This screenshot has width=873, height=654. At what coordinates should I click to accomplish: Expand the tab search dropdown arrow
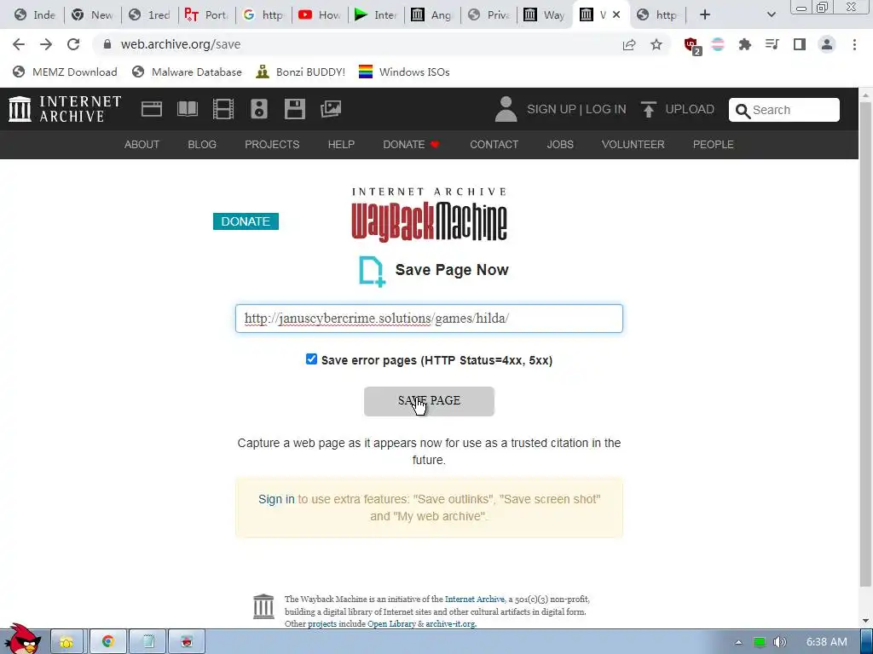point(771,14)
